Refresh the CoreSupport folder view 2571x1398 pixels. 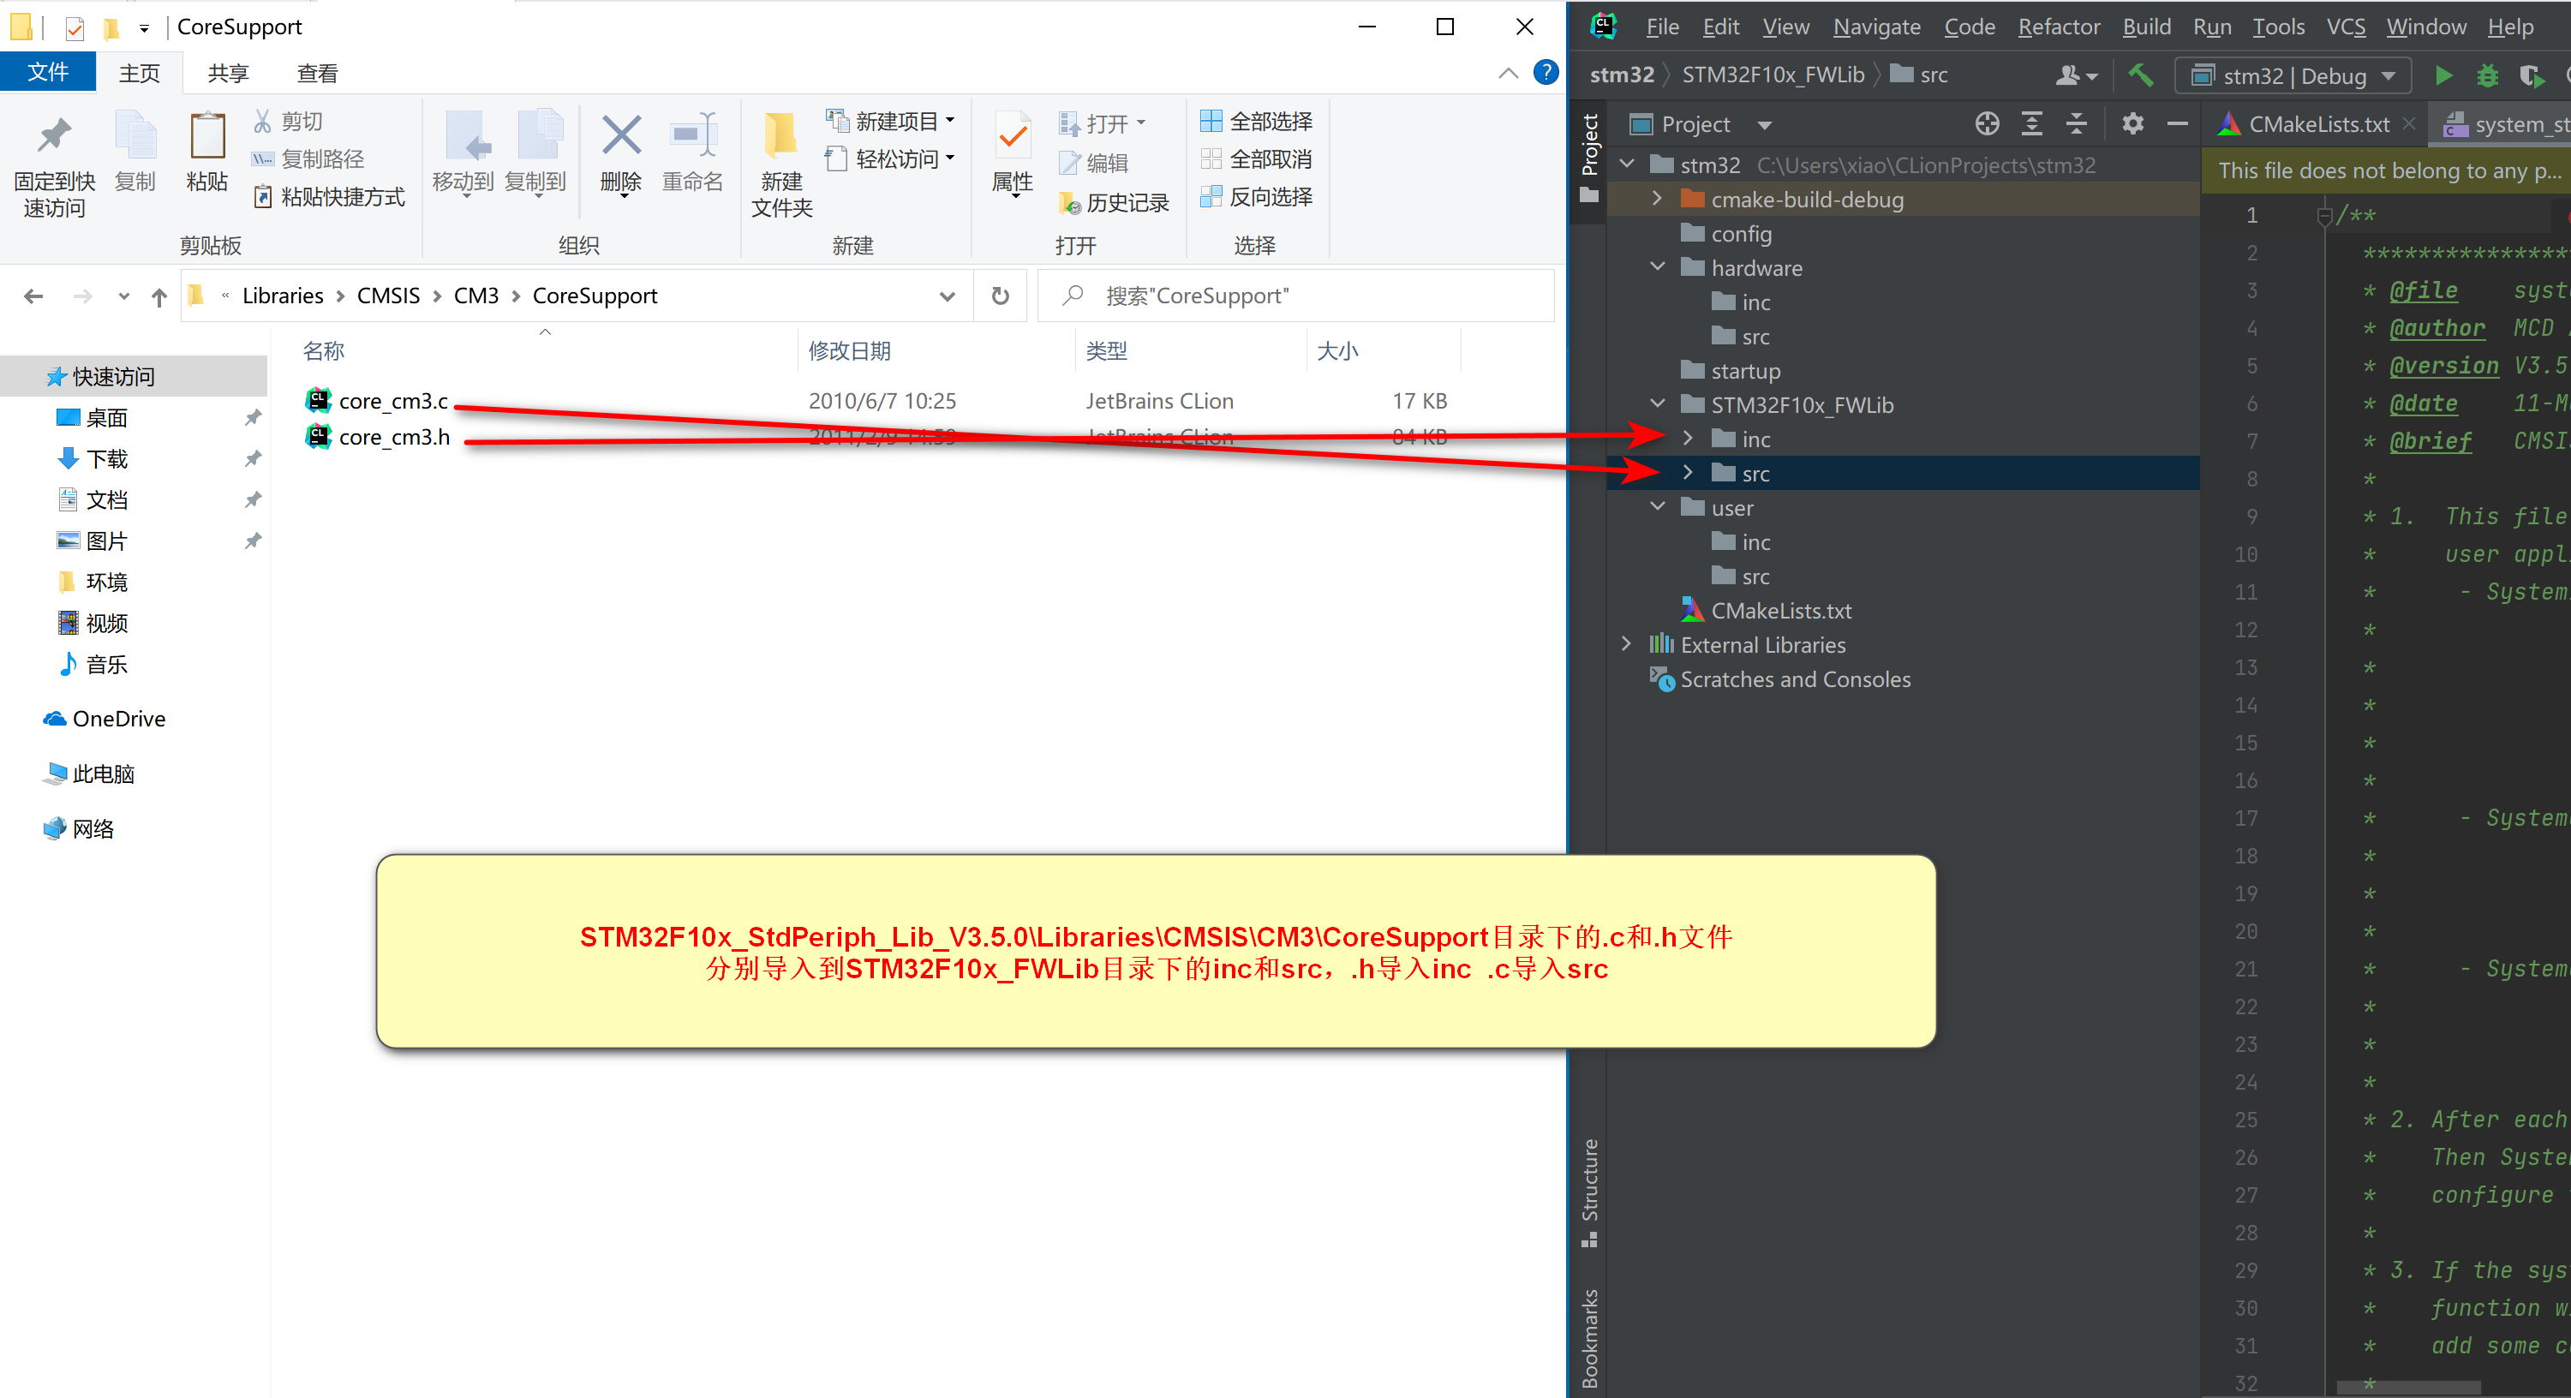click(x=1000, y=296)
